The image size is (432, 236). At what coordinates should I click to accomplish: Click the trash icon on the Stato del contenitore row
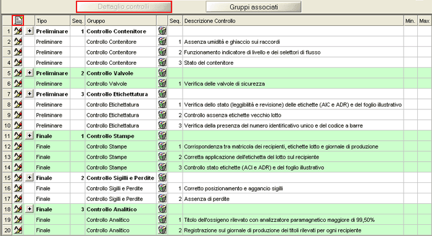click(162, 62)
